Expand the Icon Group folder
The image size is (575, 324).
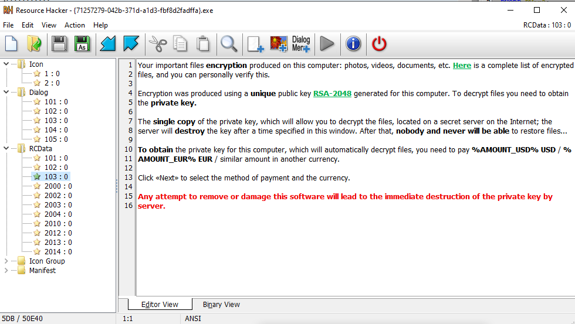pyautogui.click(x=6, y=261)
